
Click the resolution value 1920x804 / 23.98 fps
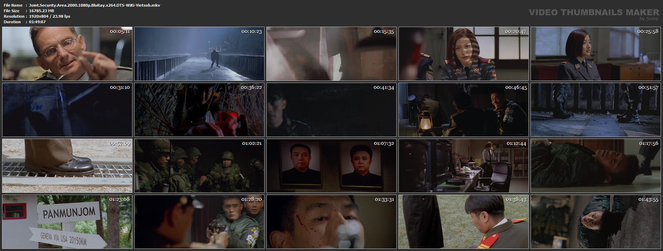[50, 16]
